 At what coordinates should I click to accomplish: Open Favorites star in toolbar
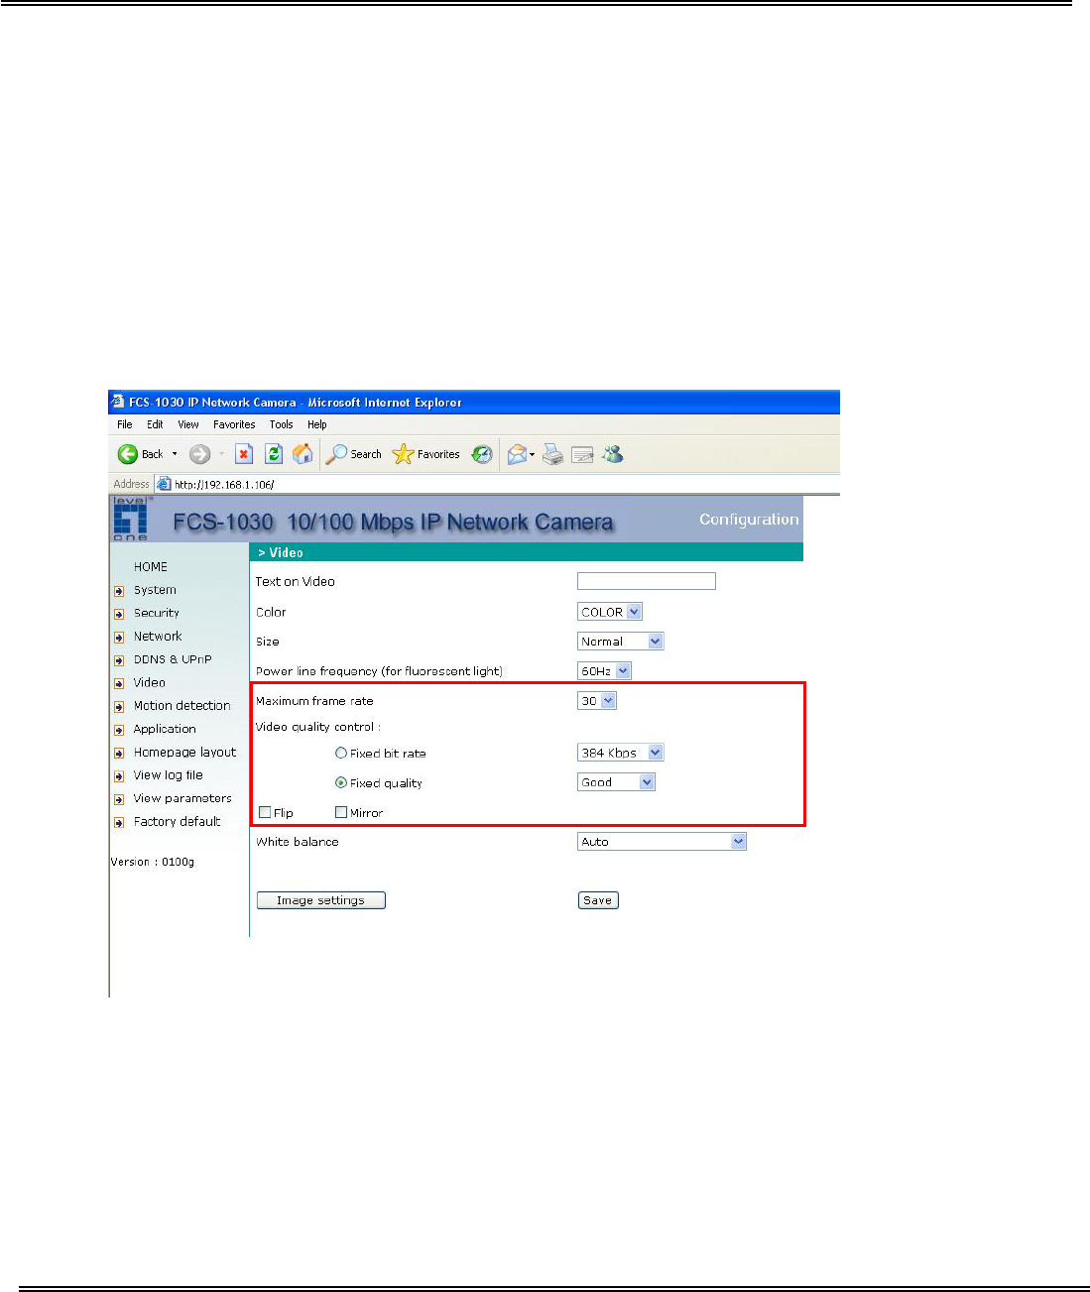pyautogui.click(x=426, y=454)
